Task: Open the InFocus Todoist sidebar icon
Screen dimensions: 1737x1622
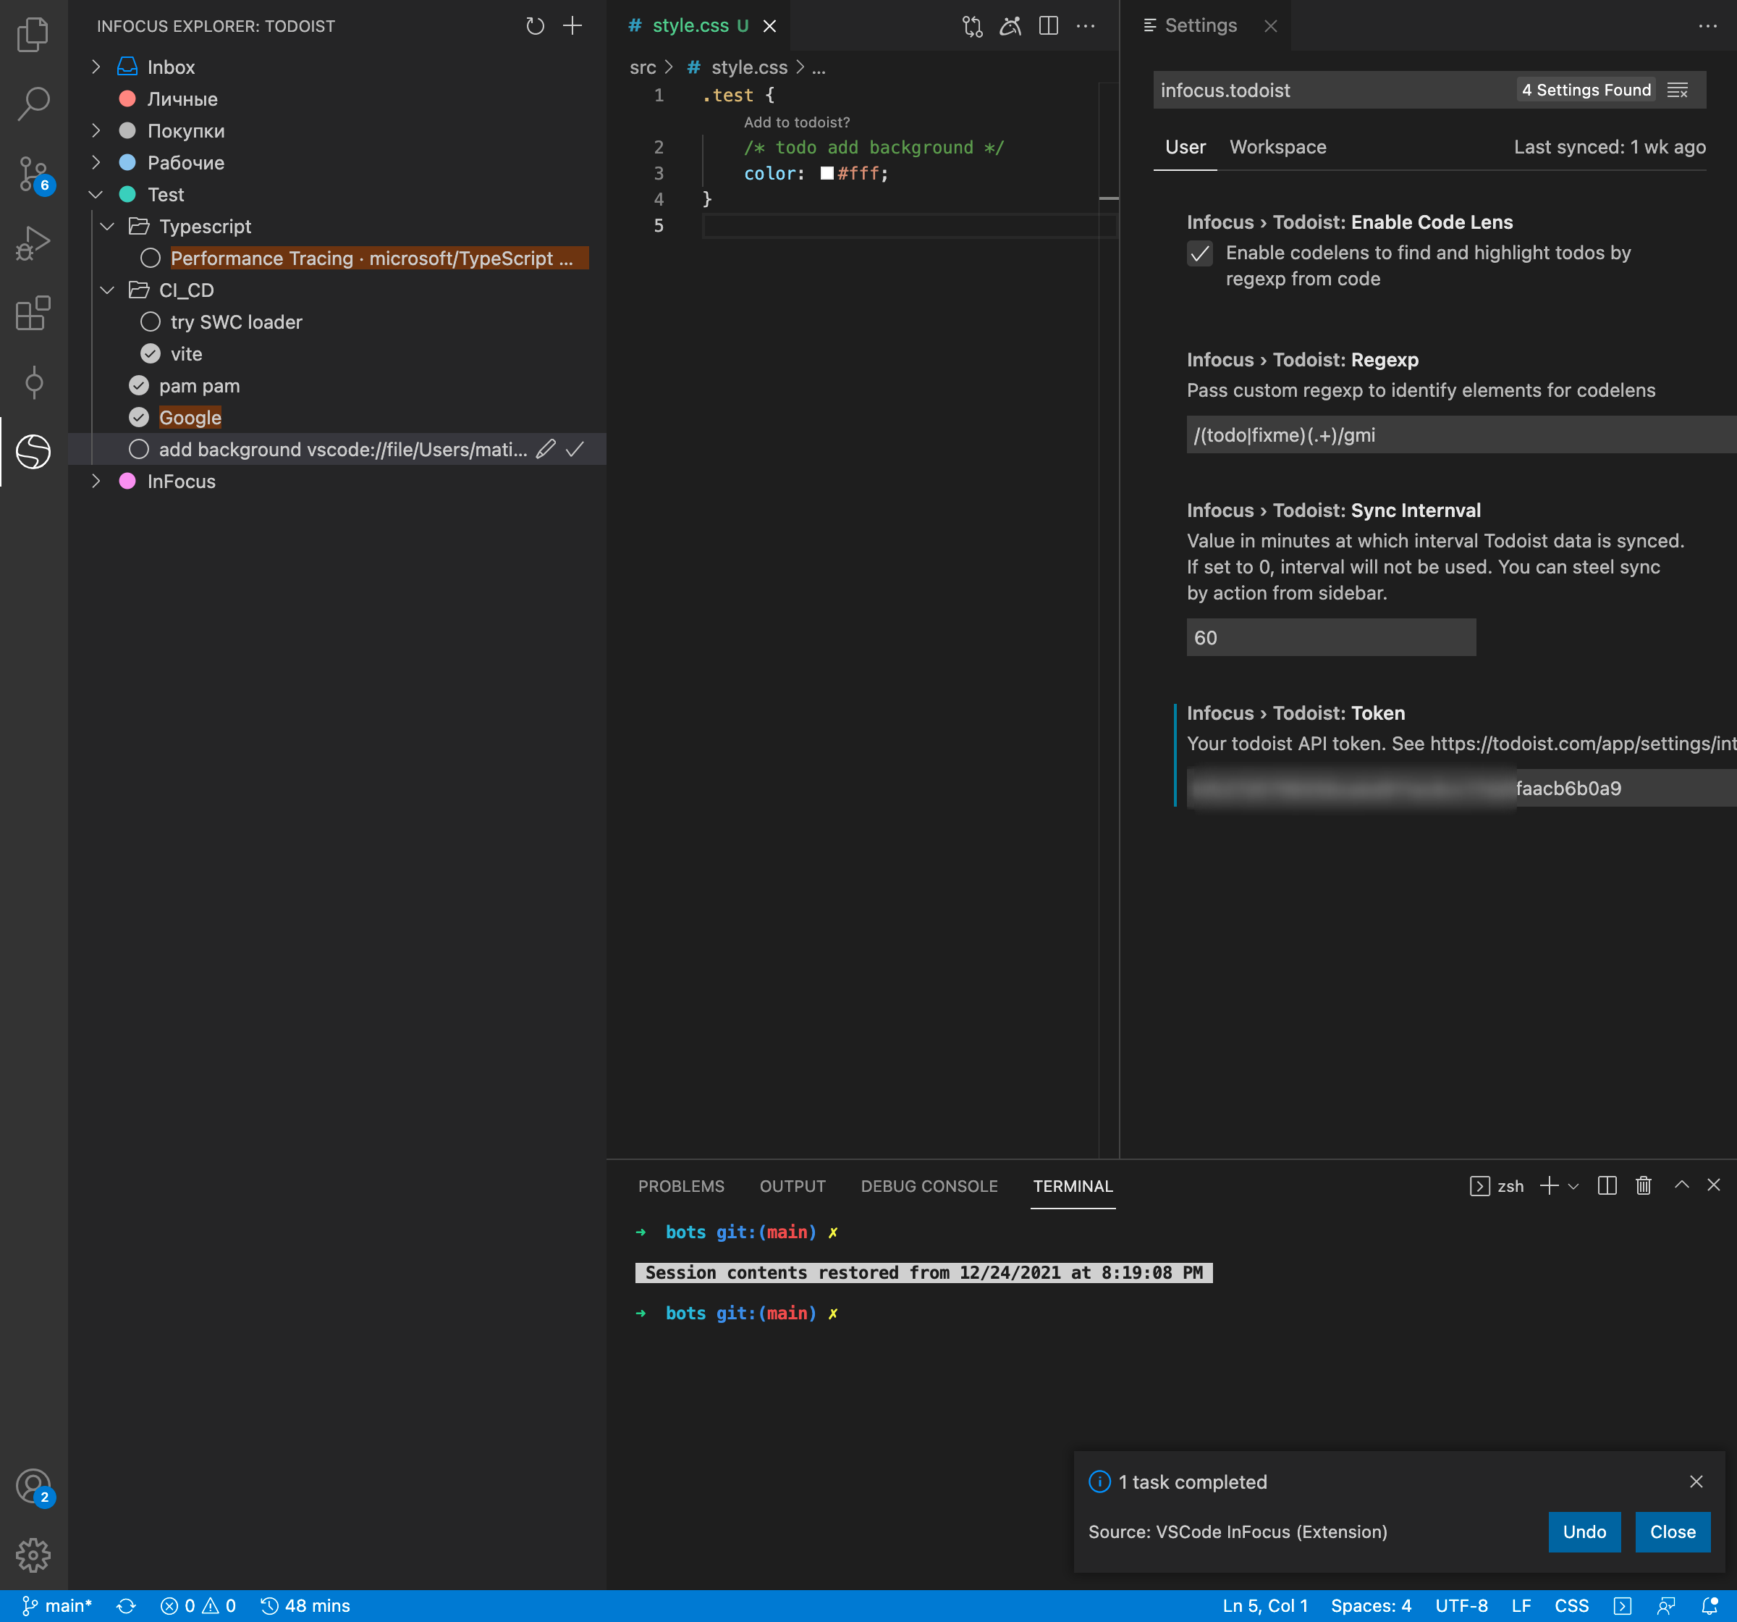Action: pos(33,451)
